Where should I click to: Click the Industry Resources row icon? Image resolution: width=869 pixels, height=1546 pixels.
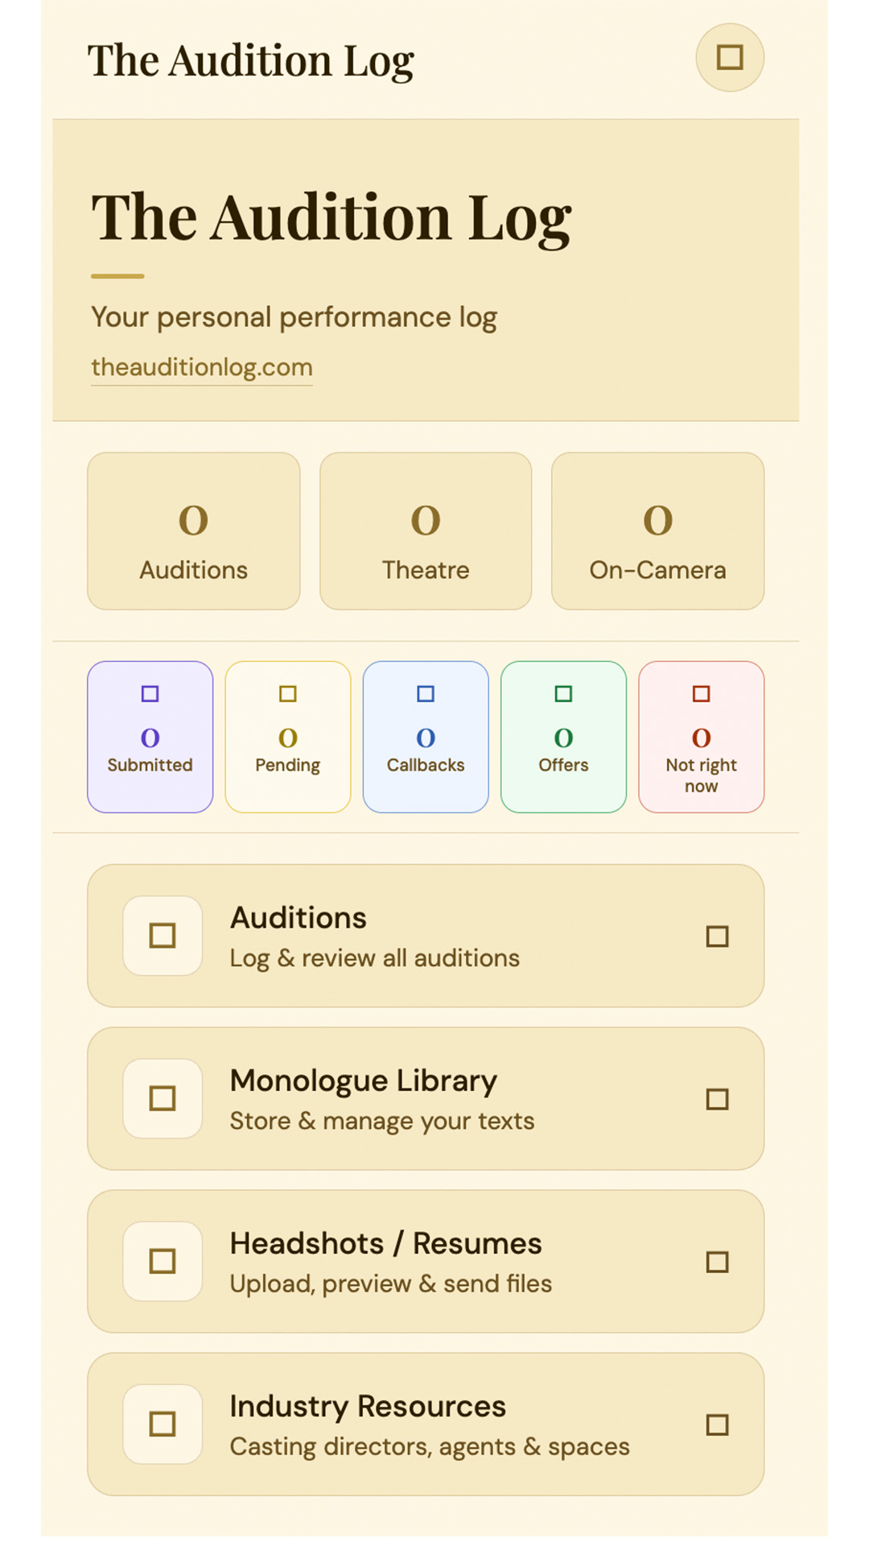(163, 1424)
